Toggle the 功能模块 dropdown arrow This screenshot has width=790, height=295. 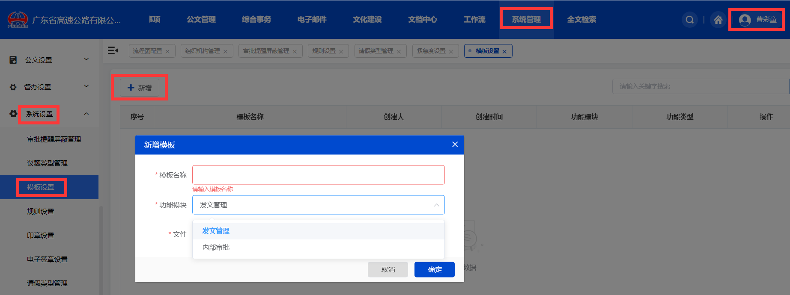point(436,205)
